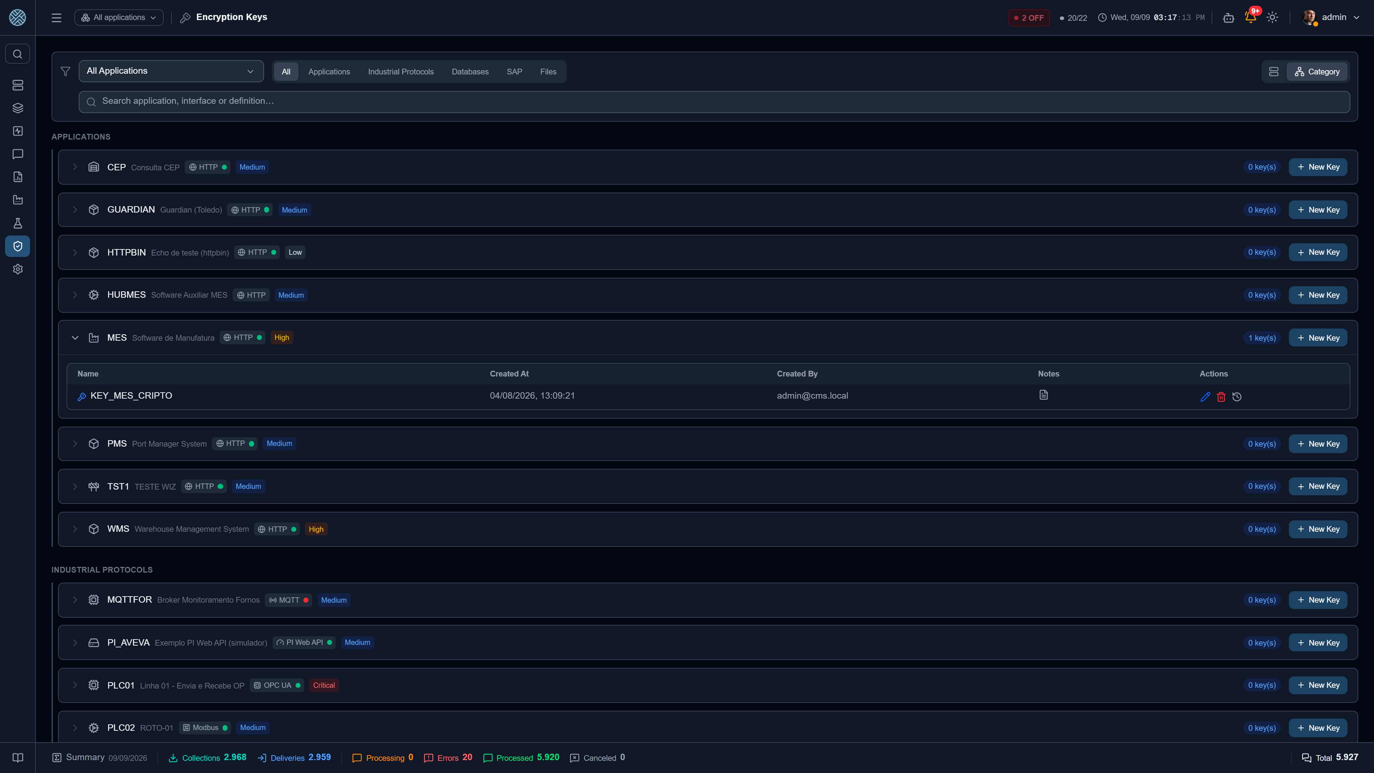Switch to Category grouping view
This screenshot has width=1374, height=773.
[1317, 72]
